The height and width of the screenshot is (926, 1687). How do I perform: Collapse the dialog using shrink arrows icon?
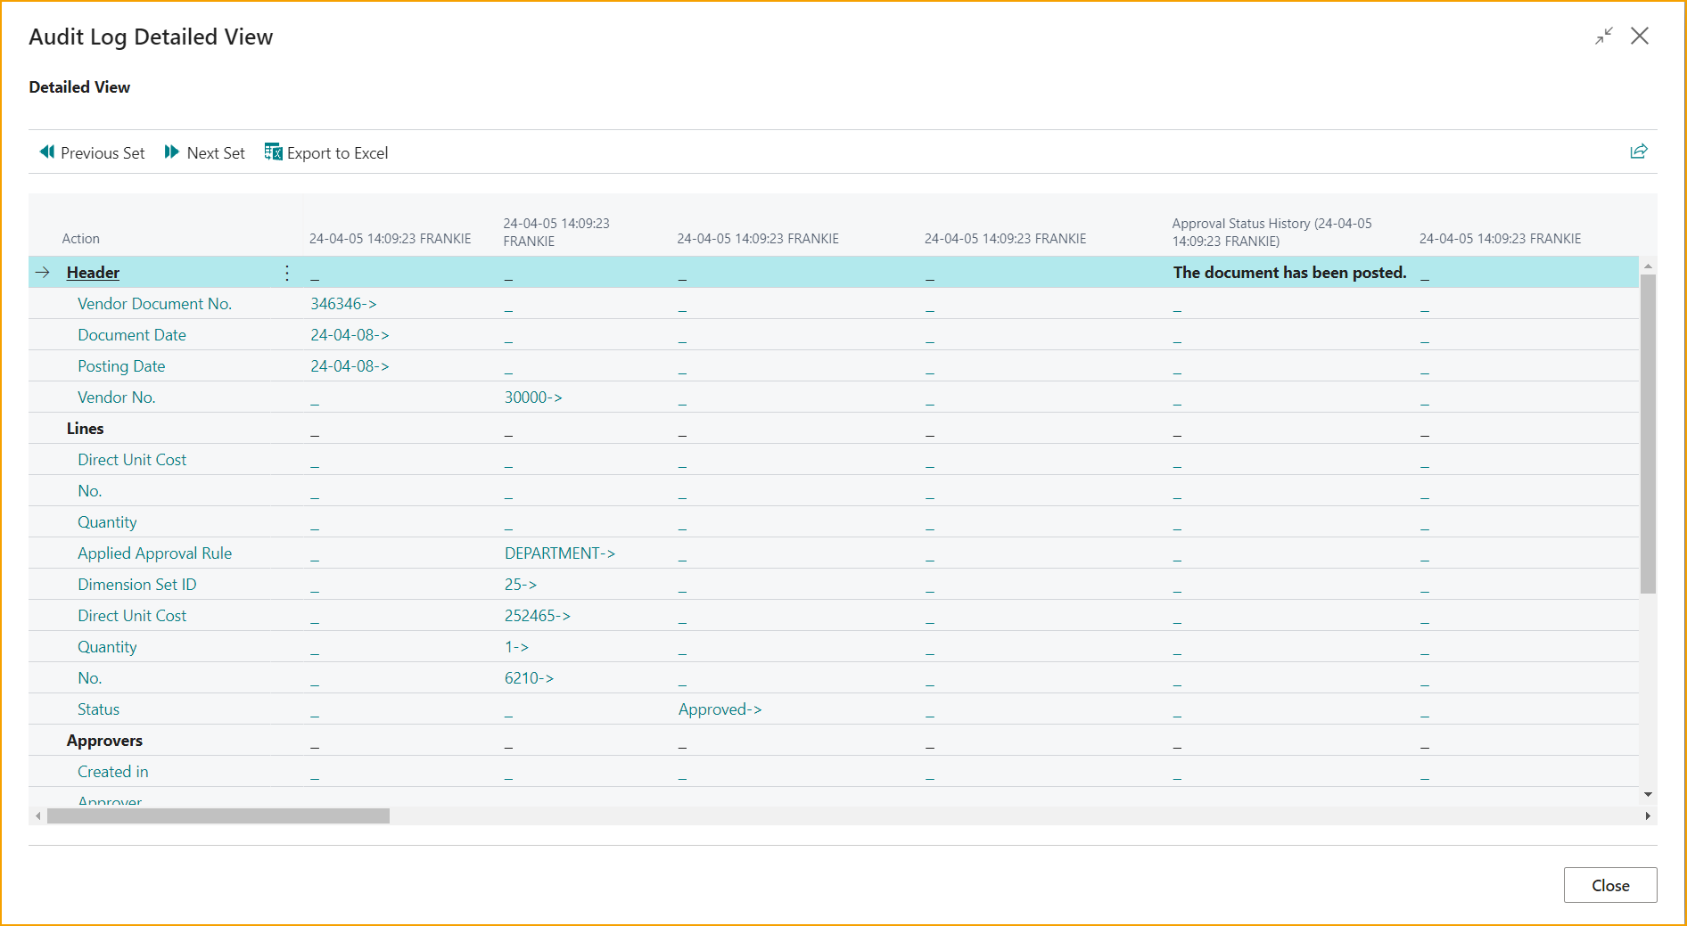(x=1603, y=37)
